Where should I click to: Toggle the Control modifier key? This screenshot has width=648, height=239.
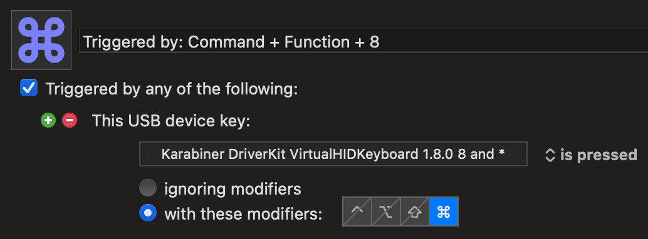357,211
